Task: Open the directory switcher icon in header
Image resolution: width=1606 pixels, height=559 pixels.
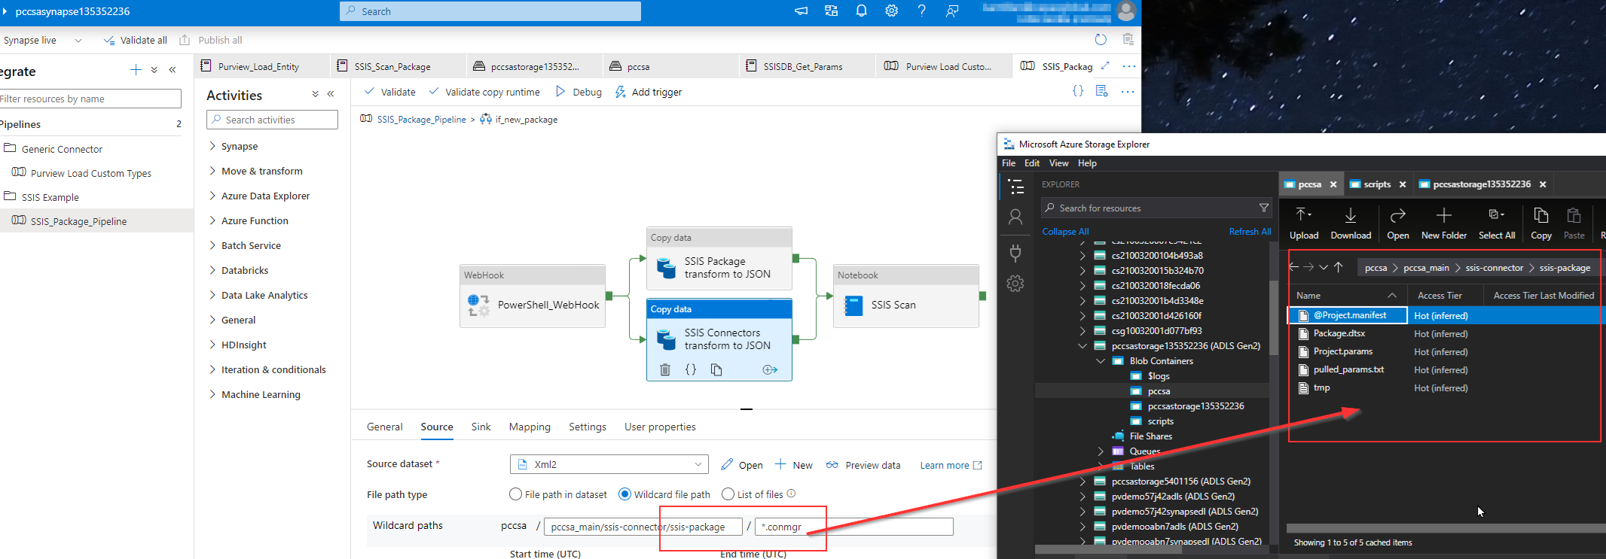Action: tap(831, 11)
